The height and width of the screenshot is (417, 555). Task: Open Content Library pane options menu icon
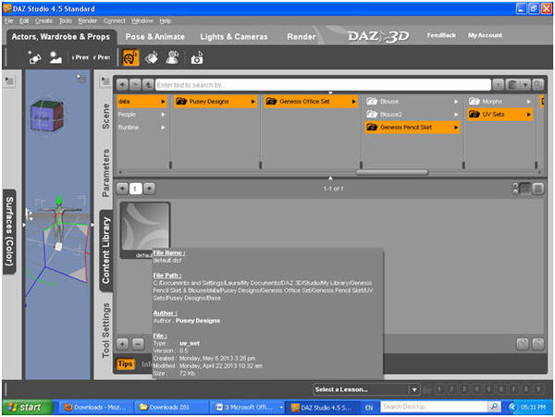(105, 81)
